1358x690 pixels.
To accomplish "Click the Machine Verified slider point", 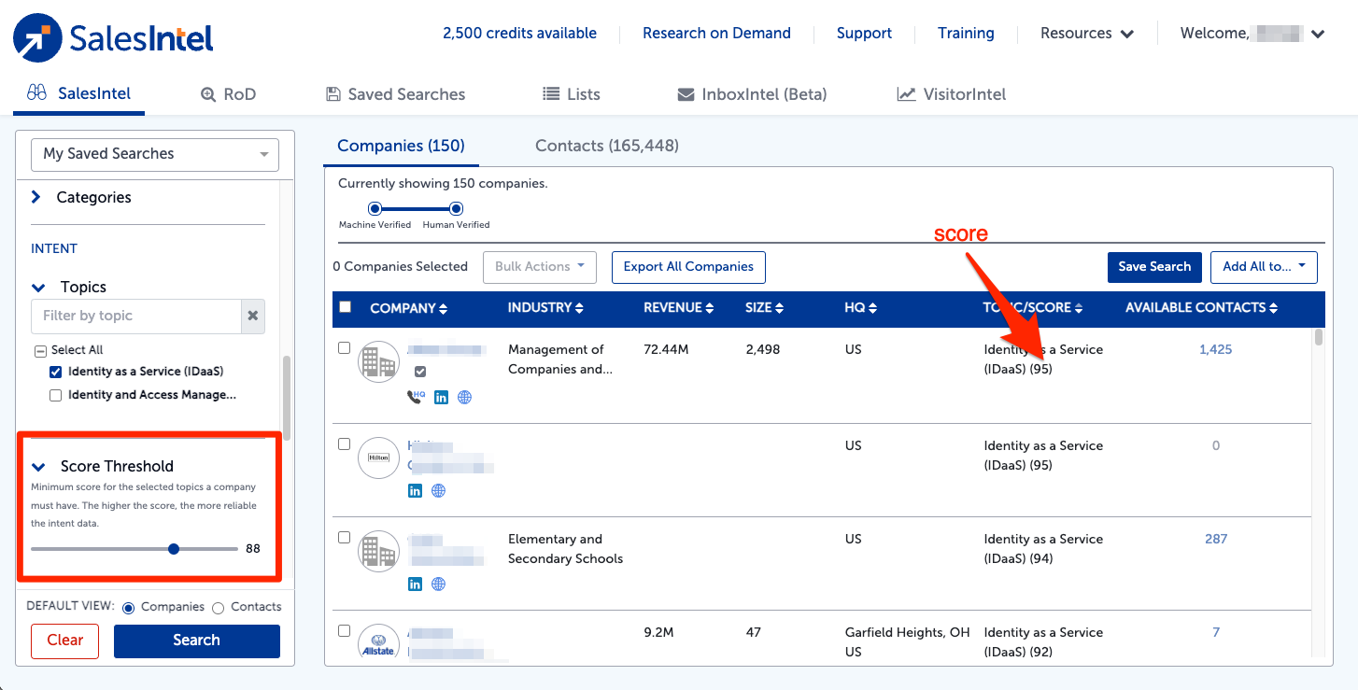I will [375, 209].
